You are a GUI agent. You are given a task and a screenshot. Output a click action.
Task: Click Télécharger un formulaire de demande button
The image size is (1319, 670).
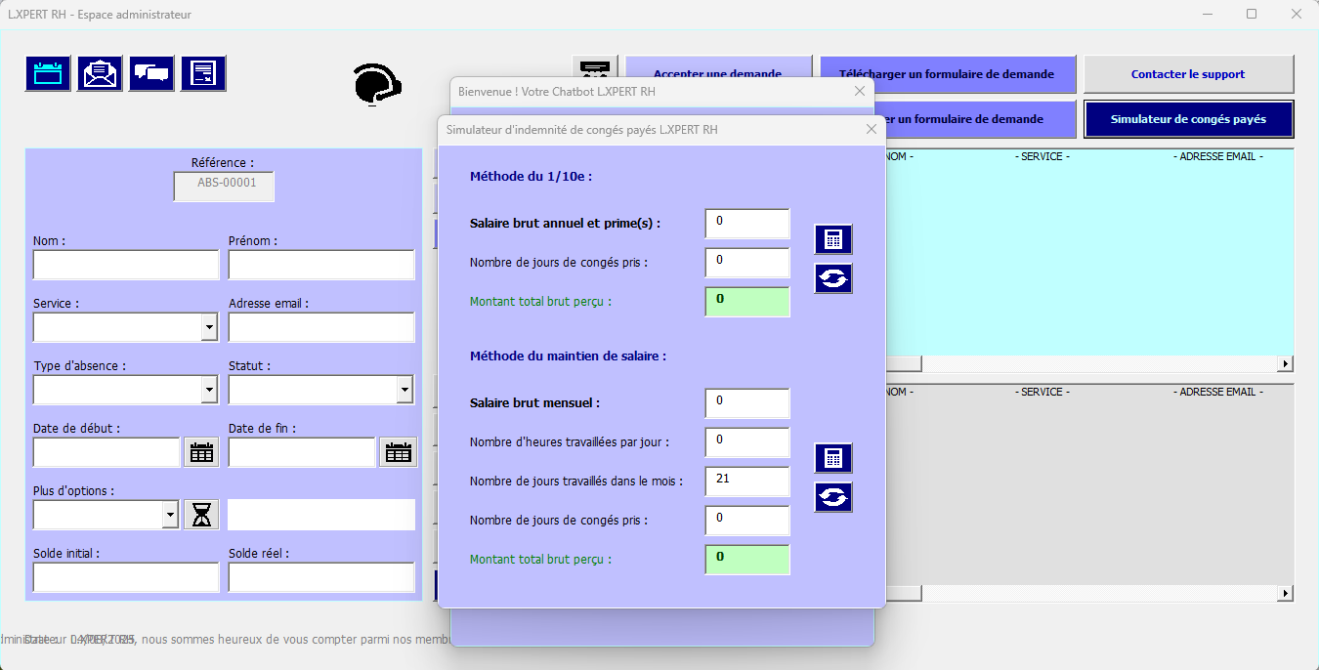tap(948, 74)
